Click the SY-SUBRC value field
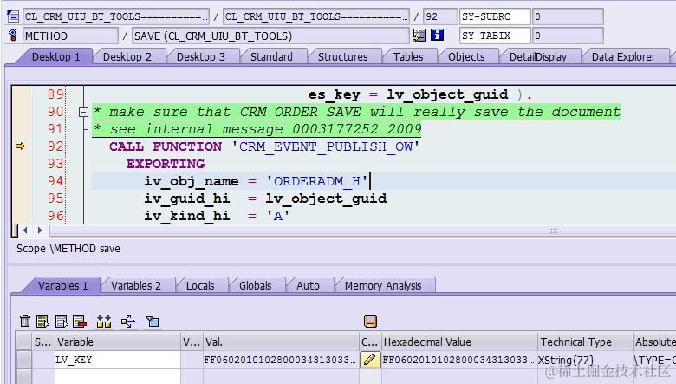 (x=568, y=16)
